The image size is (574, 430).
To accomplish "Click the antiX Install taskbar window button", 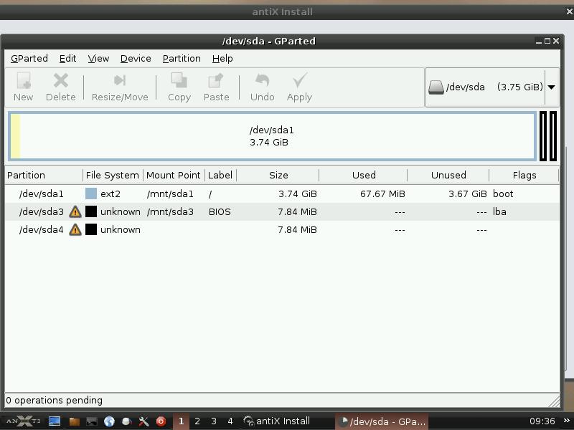I will pos(277,421).
